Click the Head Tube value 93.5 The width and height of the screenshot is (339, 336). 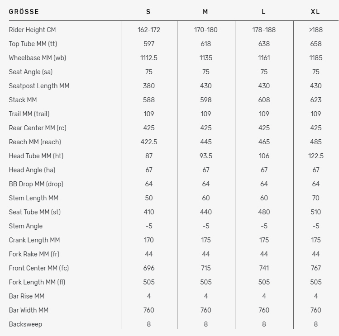[x=206, y=156]
